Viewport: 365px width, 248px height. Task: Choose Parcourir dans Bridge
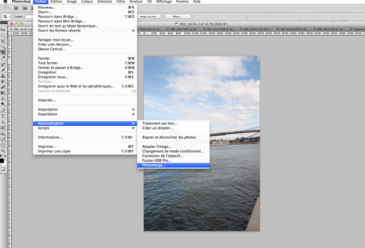(85, 16)
